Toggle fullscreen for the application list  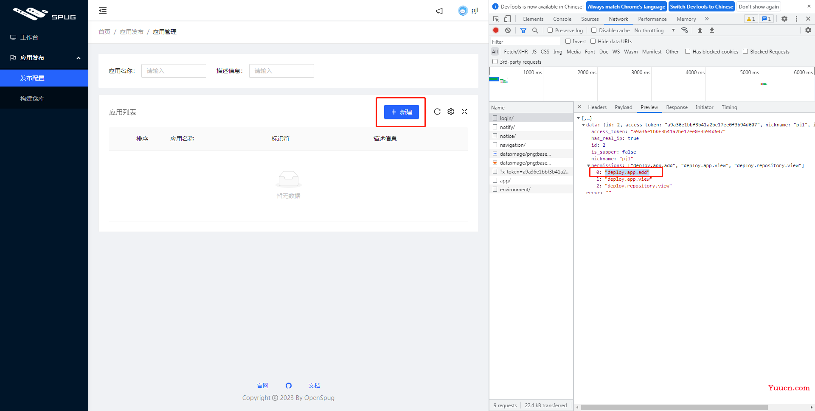pos(464,112)
